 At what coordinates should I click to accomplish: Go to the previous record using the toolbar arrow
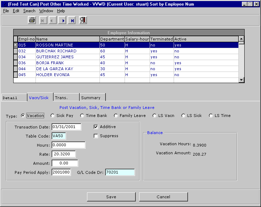pos(53,21)
